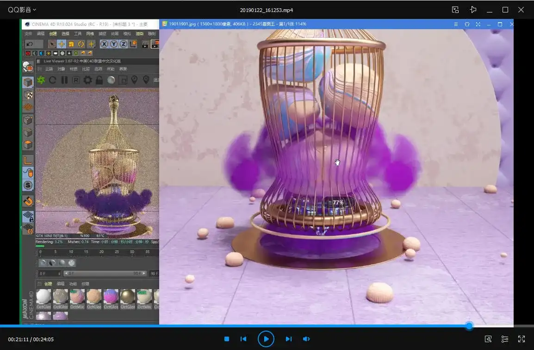534x350 pixels.
Task: Jump to the previous video
Action: (243, 339)
